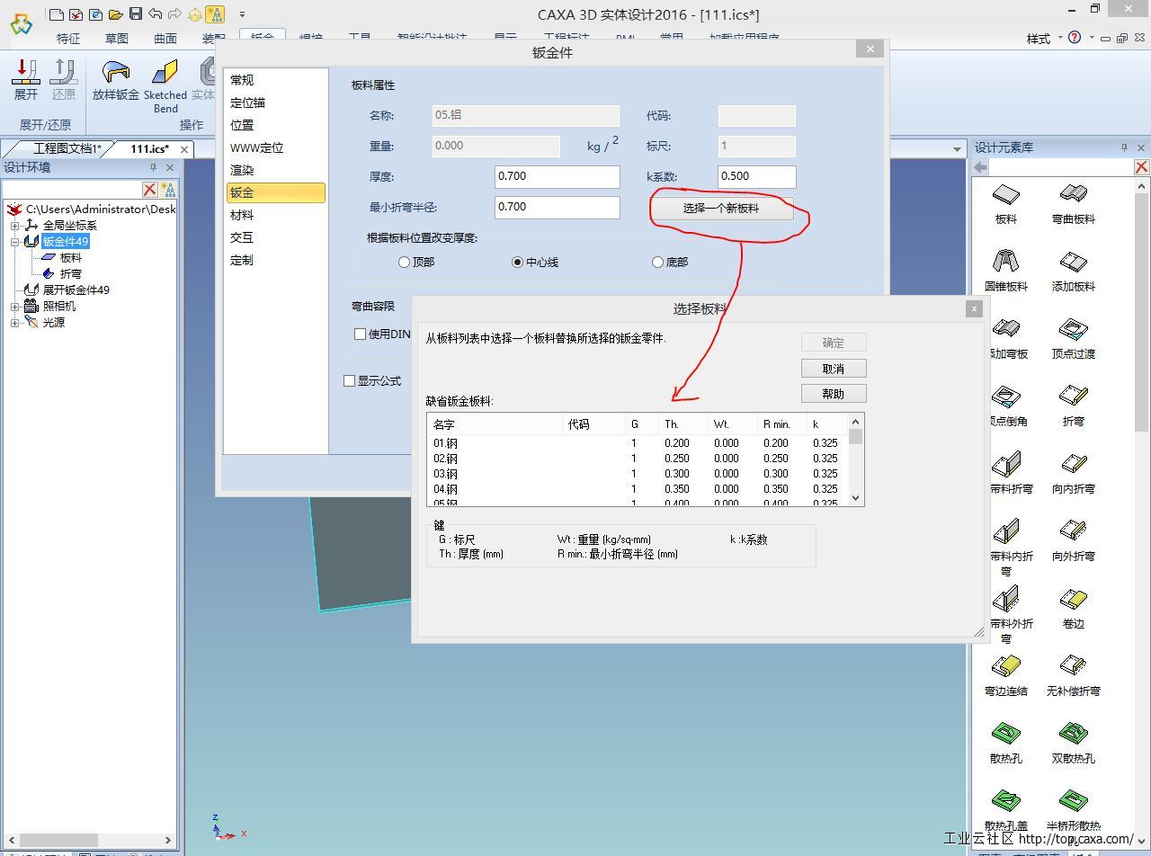Click the 最小折弯半径 input field
This screenshot has height=856, width=1151.
pos(557,207)
